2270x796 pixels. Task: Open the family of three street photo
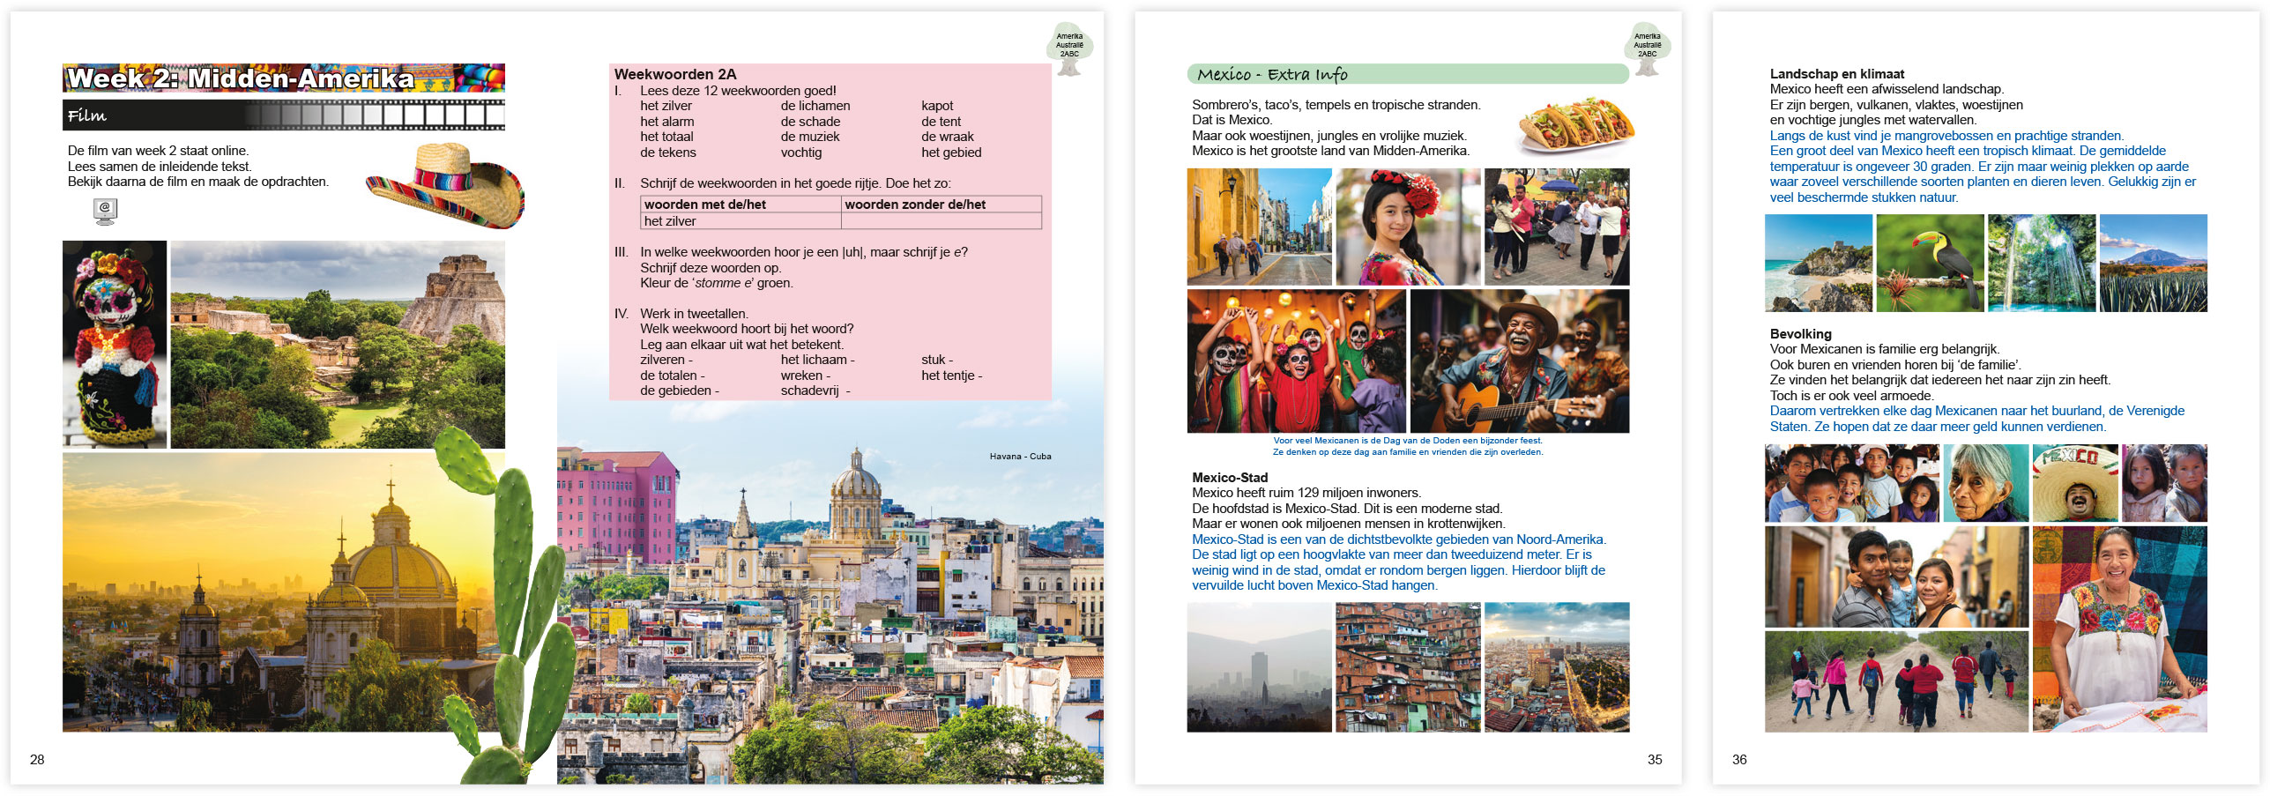click(x=1896, y=577)
